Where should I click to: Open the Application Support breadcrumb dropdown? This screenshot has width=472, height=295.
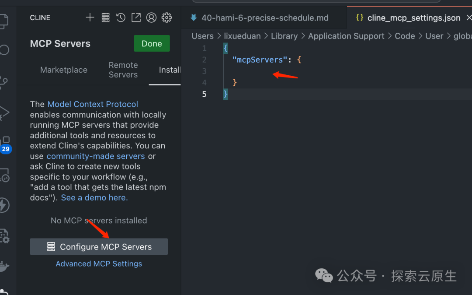[x=346, y=36]
